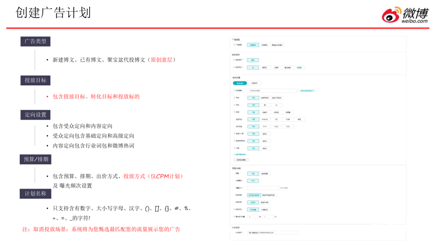Screen dimensions: 436x245
Task: Click the help icon beside 曝光频次设置
Action: click(x=234, y=216)
